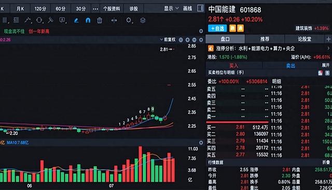Open volume panel settings gear

[x=201, y=143]
